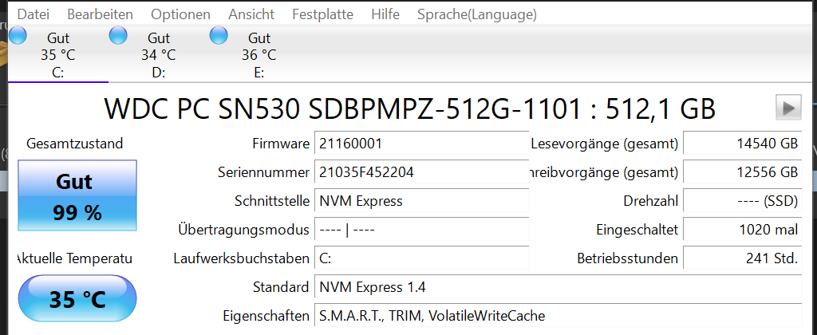
Task: Click the Eigenschaften features field
Action: (558, 316)
